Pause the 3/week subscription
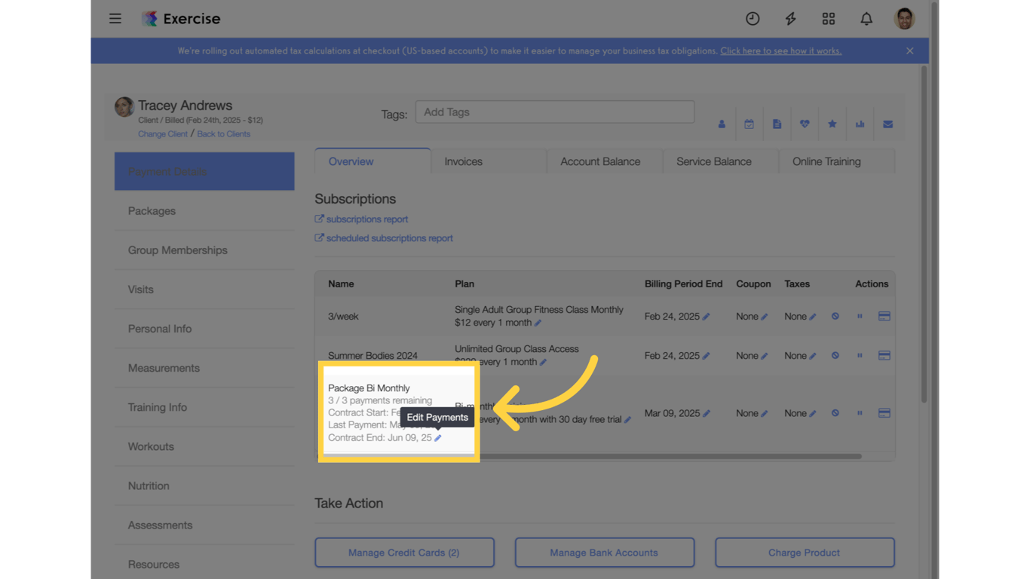The image size is (1030, 579). [x=860, y=316]
